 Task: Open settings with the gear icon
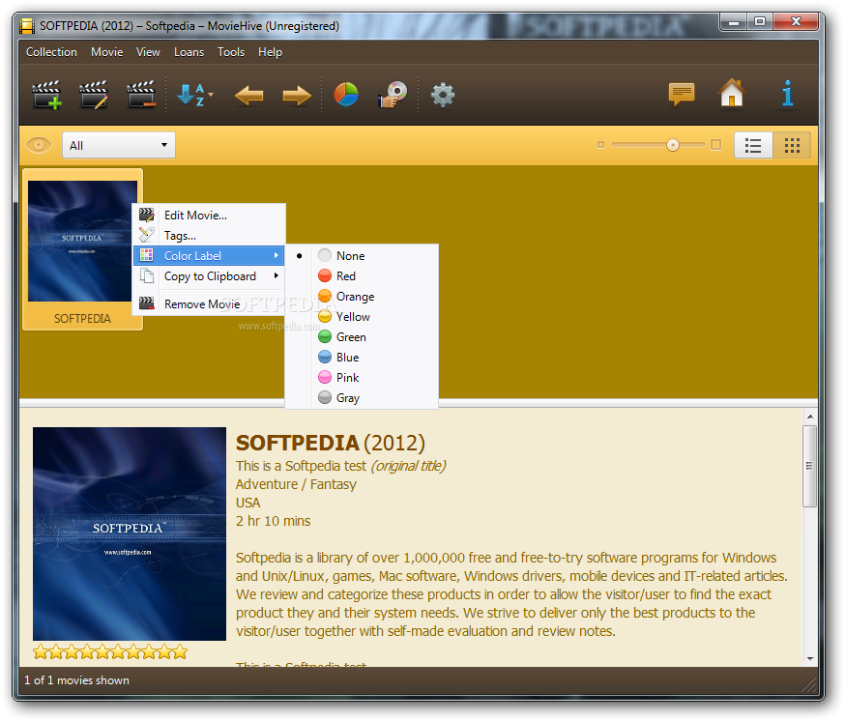[x=443, y=96]
